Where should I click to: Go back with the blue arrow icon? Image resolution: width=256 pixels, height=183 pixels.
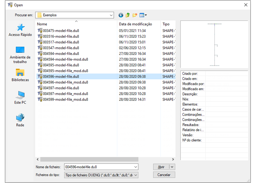(121, 15)
